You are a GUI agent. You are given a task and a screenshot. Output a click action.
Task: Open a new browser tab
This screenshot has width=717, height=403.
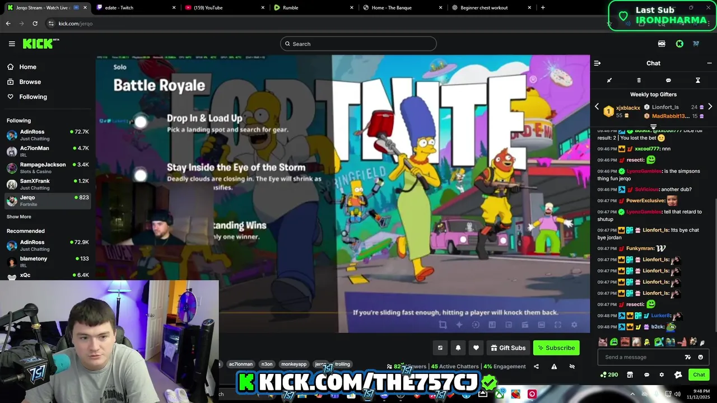[x=543, y=8]
